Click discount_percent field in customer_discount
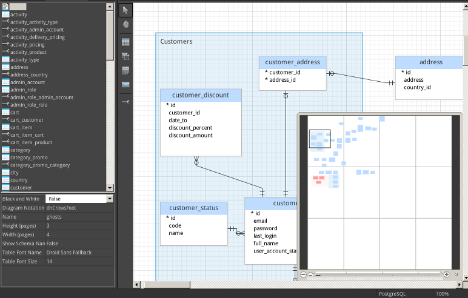 [190, 128]
